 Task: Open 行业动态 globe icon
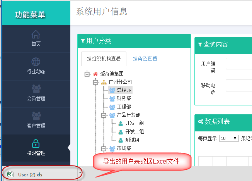[x=36, y=62]
